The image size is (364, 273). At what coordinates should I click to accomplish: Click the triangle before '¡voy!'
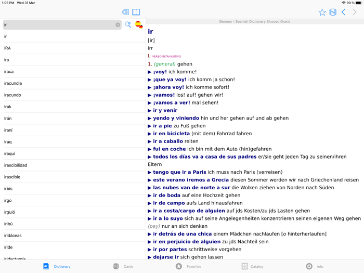coord(150,72)
